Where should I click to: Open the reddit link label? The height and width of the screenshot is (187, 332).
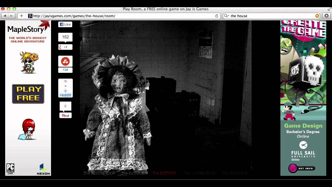tap(65, 95)
